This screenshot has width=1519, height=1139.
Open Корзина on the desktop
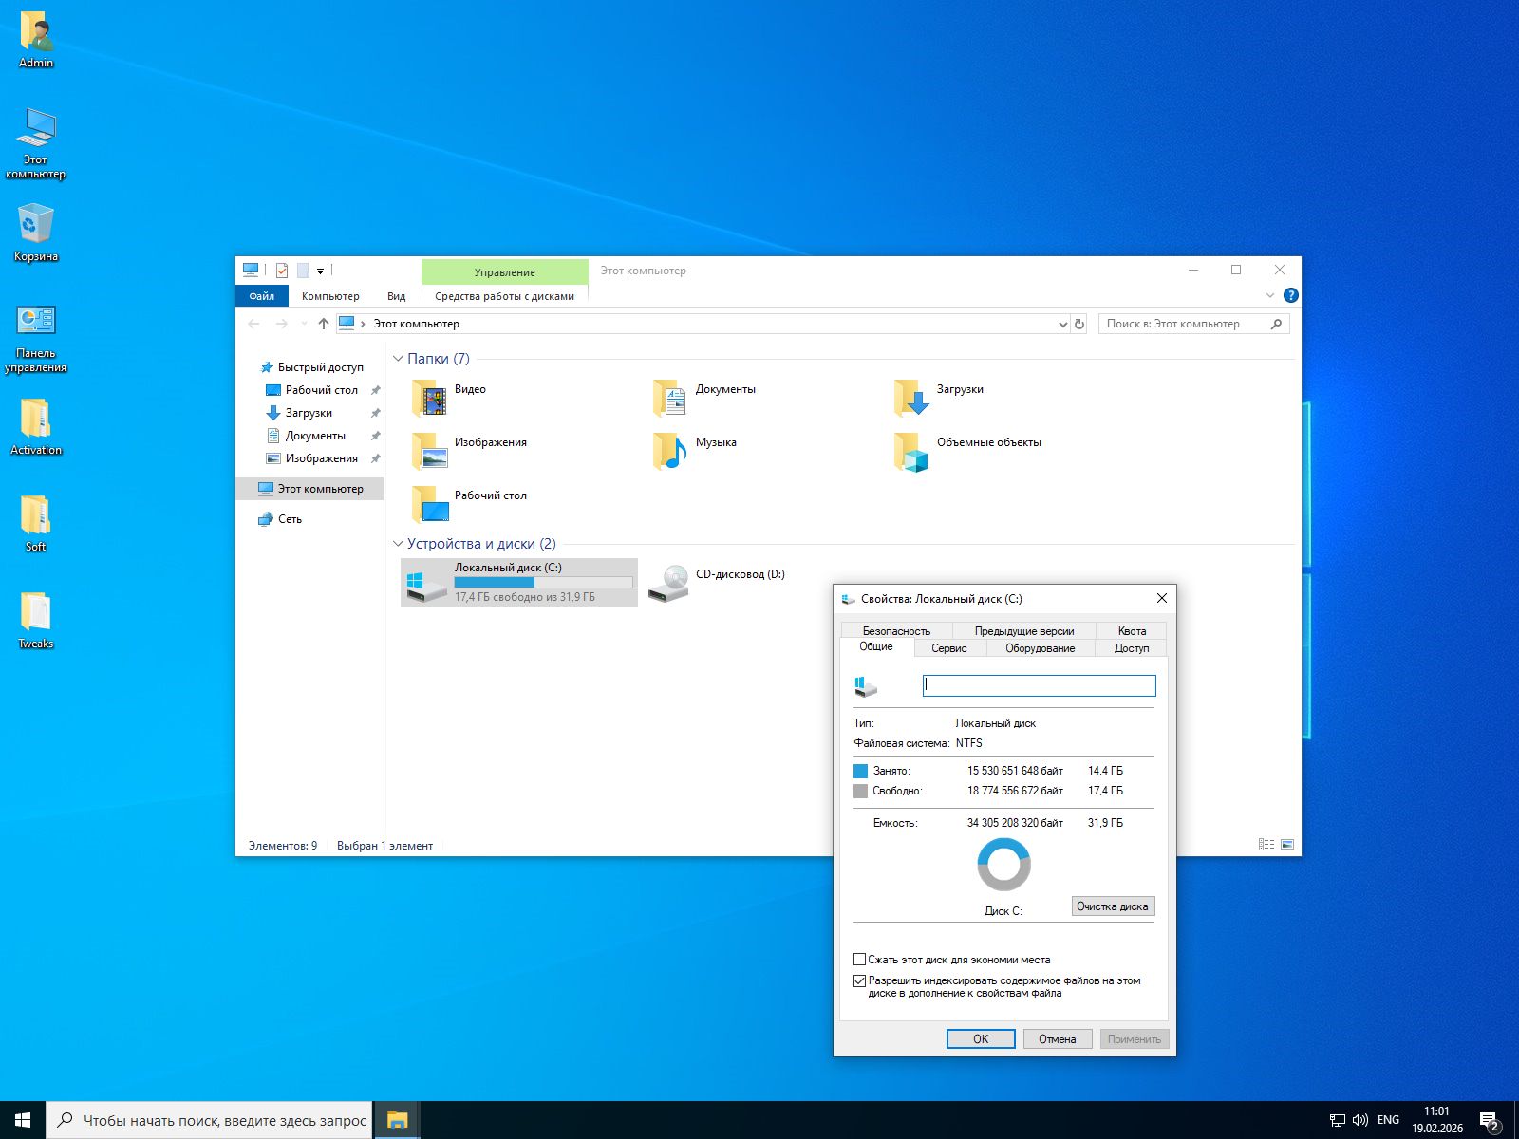point(36,225)
